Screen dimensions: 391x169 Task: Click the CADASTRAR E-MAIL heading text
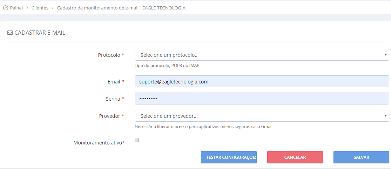click(x=40, y=33)
